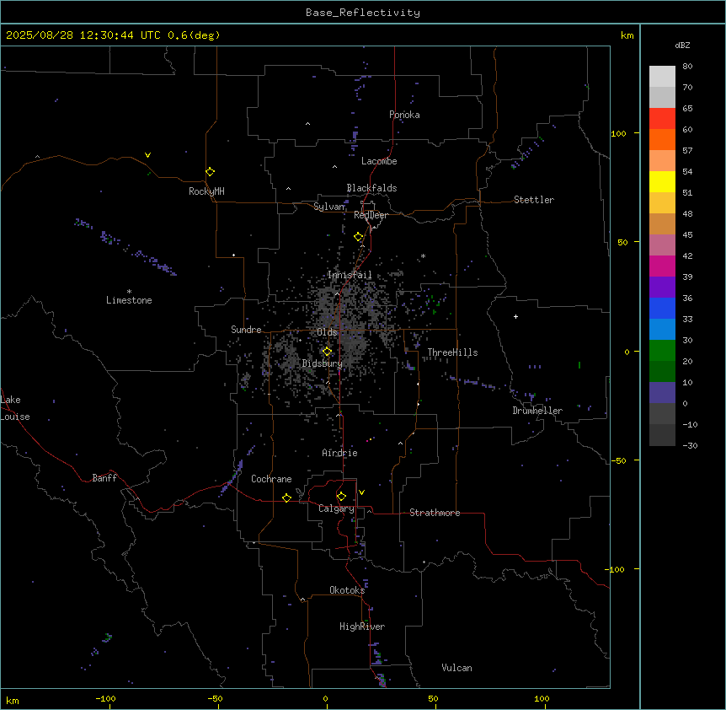Viewport: 726px width, 710px height.
Task: Pick the mauve 45-42 dBZ legend swatch
Action: (x=662, y=245)
